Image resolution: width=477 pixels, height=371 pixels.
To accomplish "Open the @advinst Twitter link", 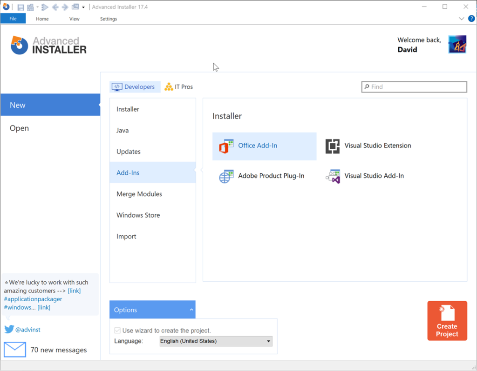I will [27, 330].
